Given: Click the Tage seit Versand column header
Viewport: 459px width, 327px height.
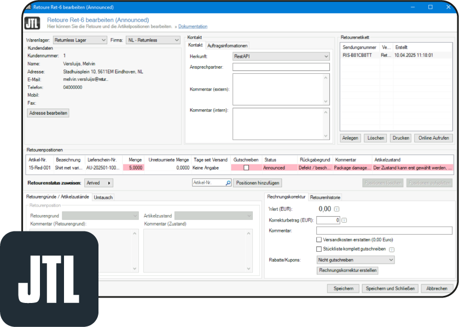Looking at the screenshot, I should (211, 160).
